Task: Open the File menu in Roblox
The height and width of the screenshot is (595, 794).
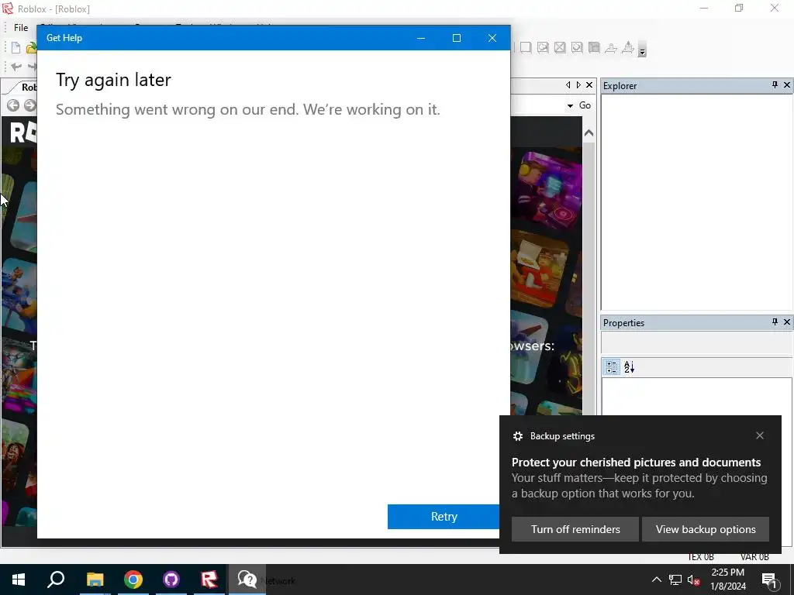Action: (x=21, y=28)
